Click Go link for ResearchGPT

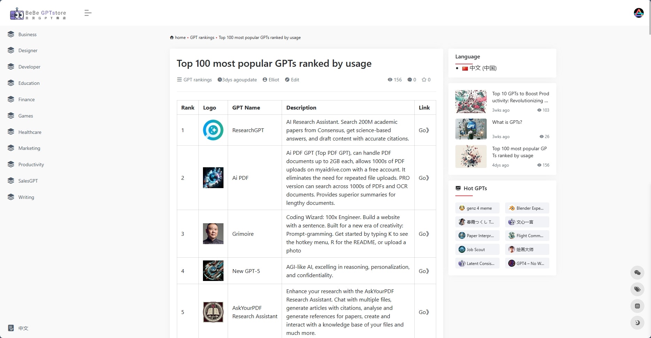point(424,130)
